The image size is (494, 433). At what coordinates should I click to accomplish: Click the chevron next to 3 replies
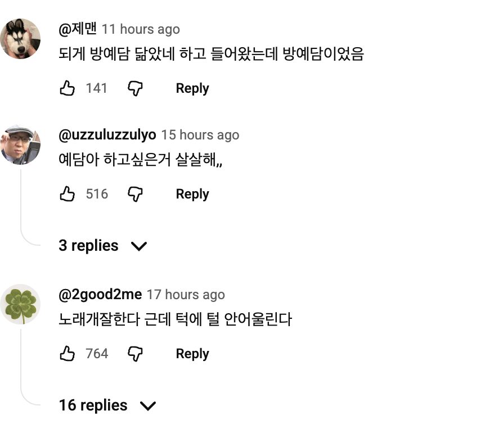pyautogui.click(x=140, y=246)
